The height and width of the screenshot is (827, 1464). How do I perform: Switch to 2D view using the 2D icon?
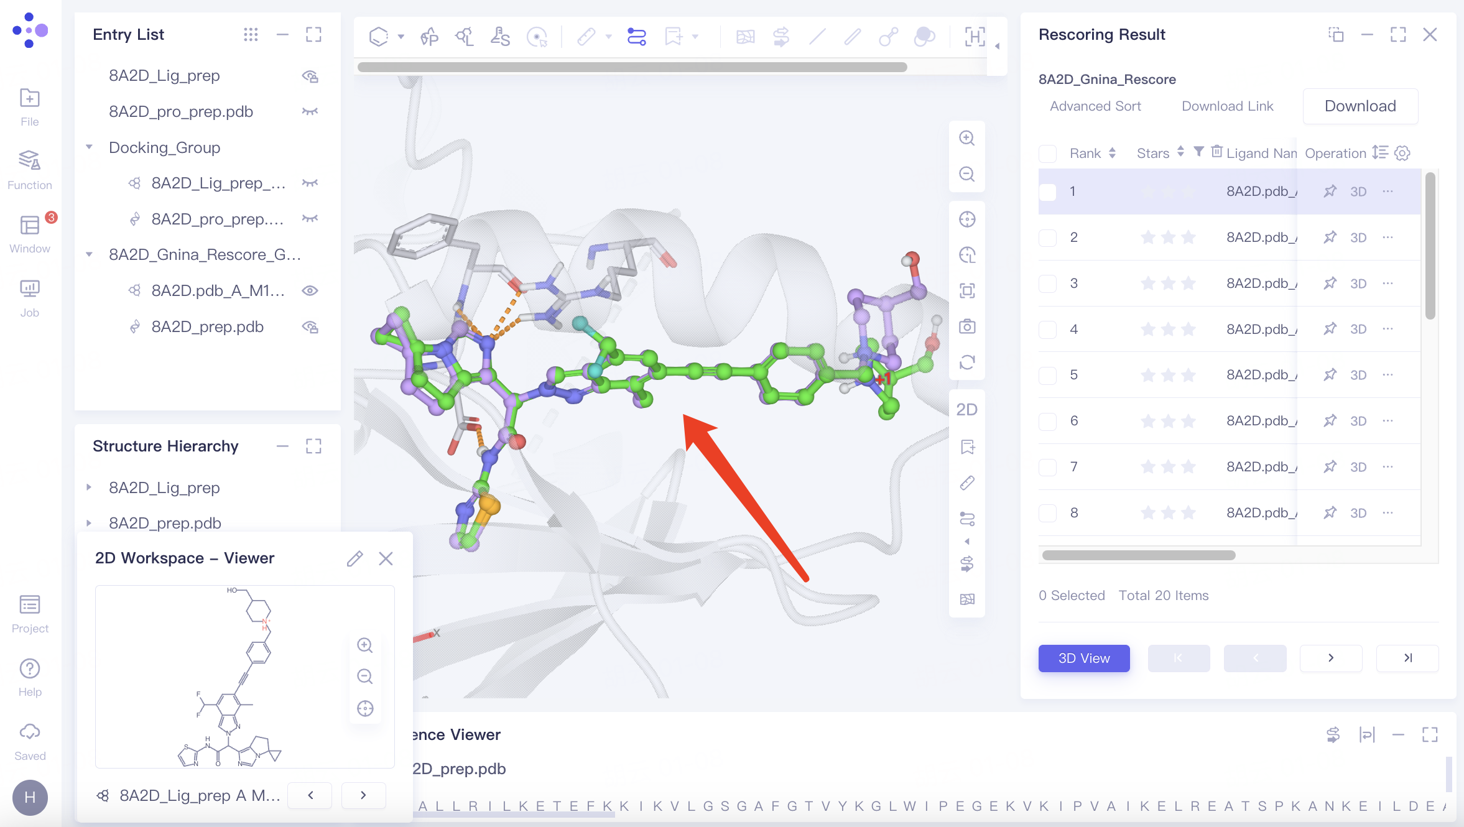click(x=968, y=409)
